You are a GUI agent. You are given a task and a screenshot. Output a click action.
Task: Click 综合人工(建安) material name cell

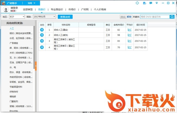[x=66, y=30]
